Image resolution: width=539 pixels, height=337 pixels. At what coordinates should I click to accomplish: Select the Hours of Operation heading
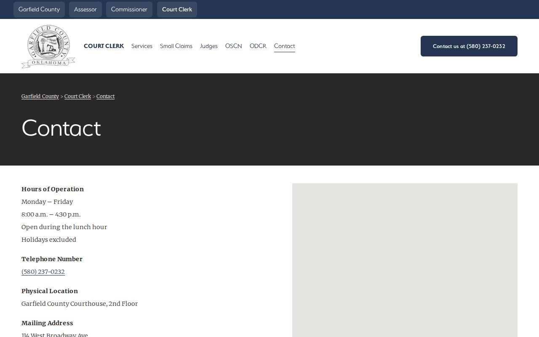[x=53, y=189]
